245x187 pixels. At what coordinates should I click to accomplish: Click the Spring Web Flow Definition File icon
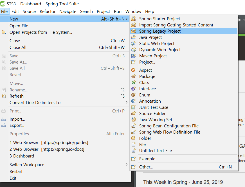pos(133,132)
